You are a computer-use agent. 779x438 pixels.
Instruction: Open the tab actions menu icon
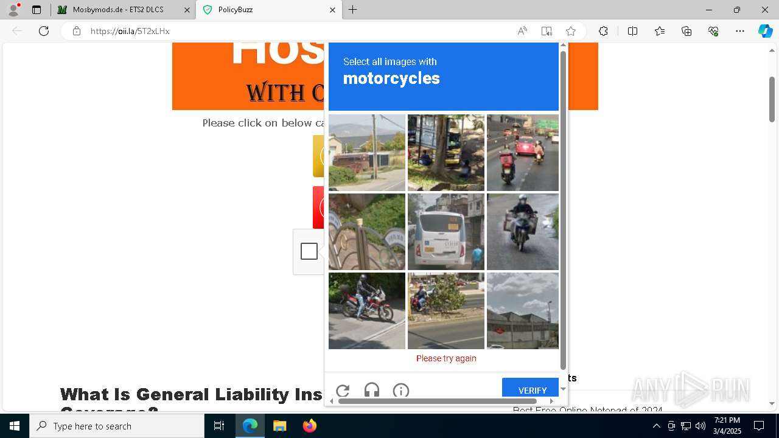[x=37, y=10]
